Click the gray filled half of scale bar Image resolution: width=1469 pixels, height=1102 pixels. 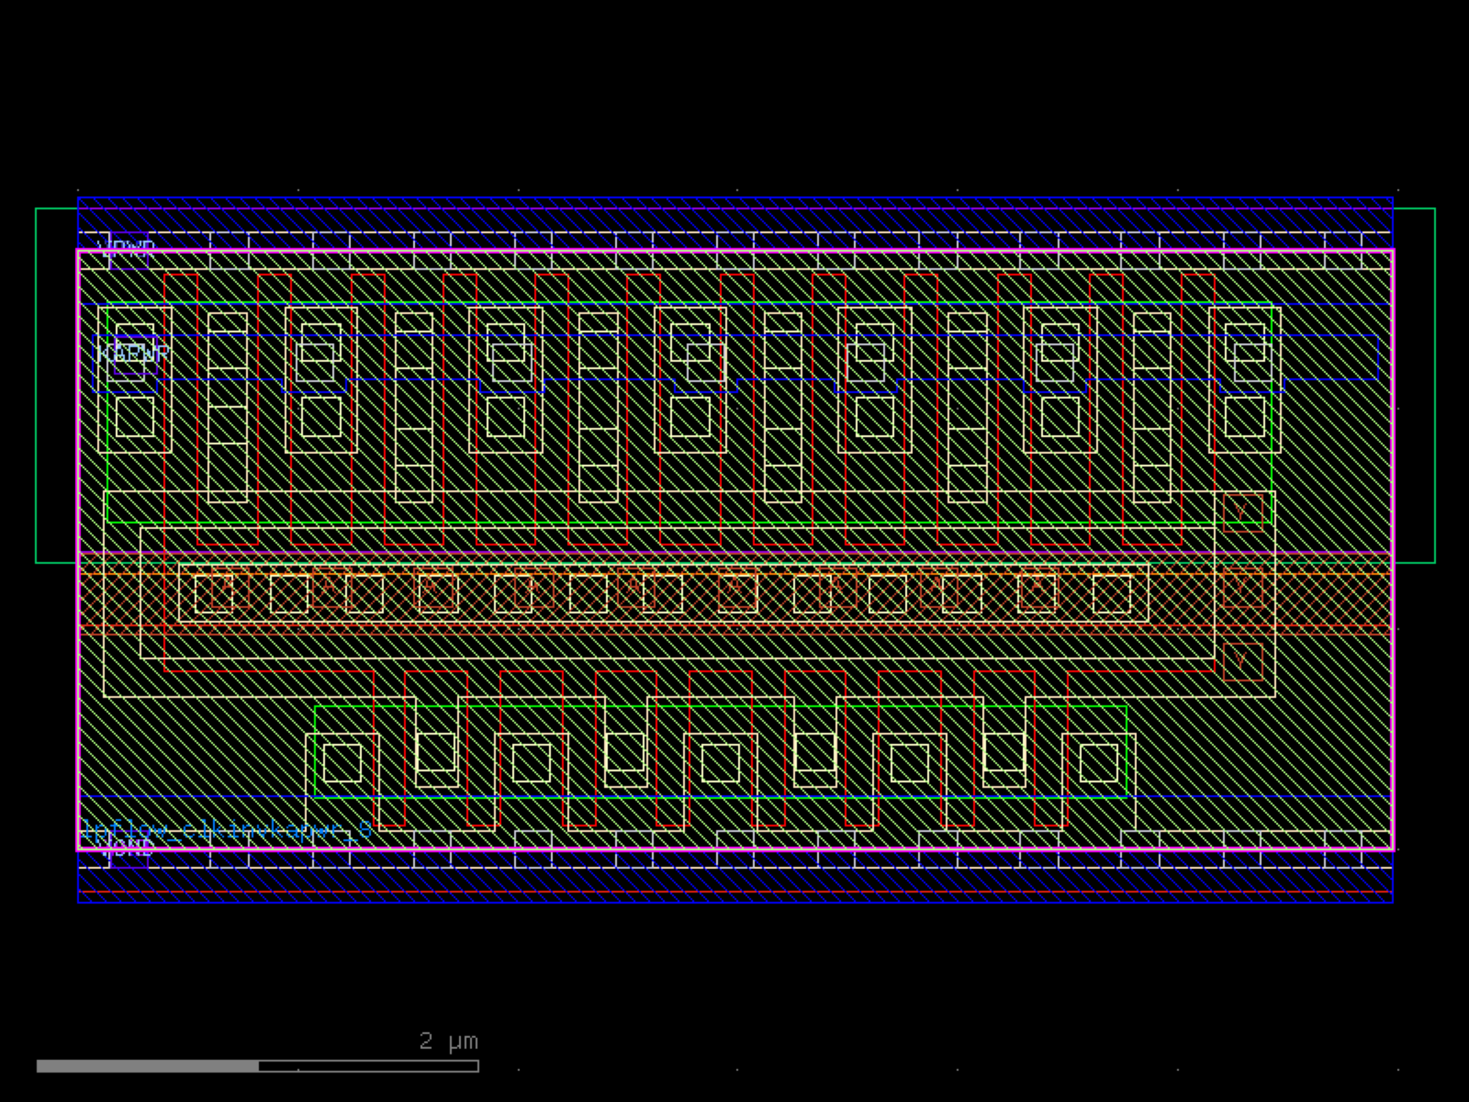point(147,1066)
